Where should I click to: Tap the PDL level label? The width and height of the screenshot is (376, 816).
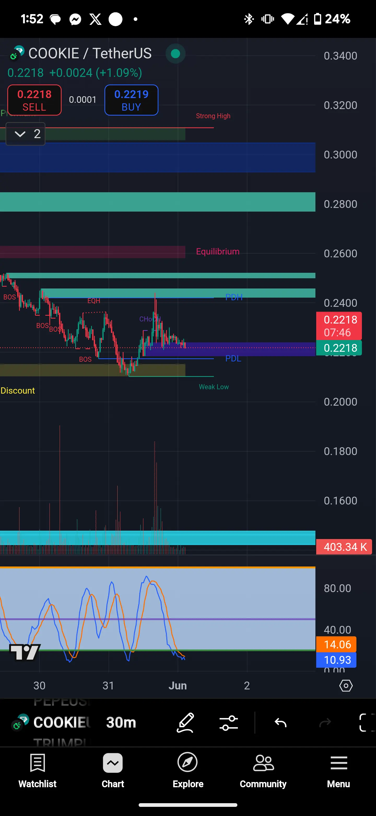[x=233, y=358]
